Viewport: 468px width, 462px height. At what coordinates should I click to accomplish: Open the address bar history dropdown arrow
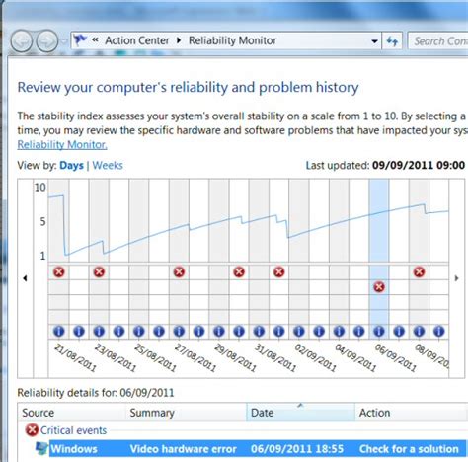(374, 41)
